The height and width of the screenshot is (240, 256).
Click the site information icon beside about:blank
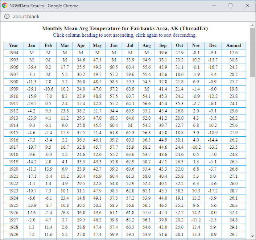(x=7, y=16)
